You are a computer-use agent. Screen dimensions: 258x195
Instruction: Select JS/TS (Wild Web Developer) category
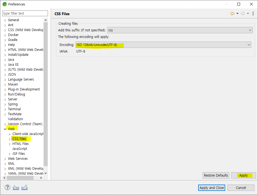click(x=26, y=69)
